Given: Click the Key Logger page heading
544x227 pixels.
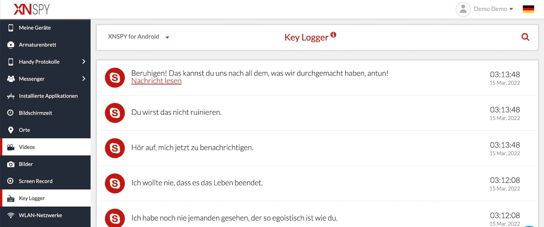Looking at the screenshot, I should [x=306, y=37].
